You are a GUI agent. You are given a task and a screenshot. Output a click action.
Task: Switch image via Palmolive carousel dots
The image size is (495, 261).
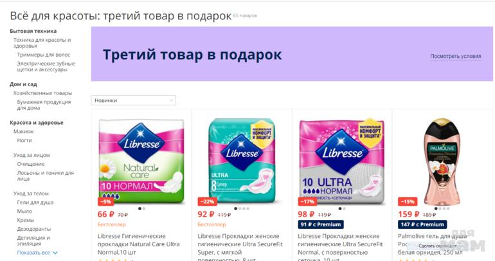click(x=442, y=209)
